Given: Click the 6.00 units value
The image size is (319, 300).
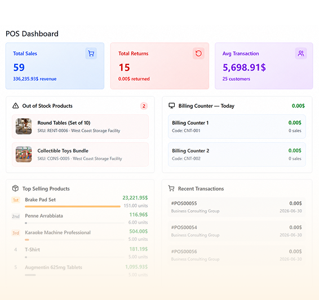Looking at the screenshot, I should [138, 222].
